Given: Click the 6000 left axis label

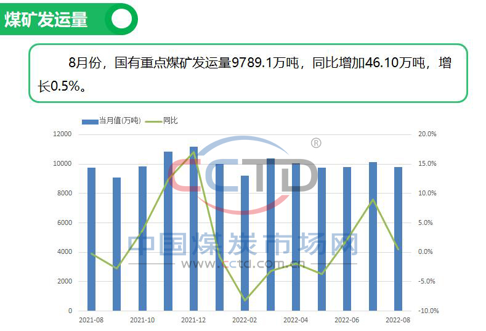Looking at the screenshot, I should [65, 223].
